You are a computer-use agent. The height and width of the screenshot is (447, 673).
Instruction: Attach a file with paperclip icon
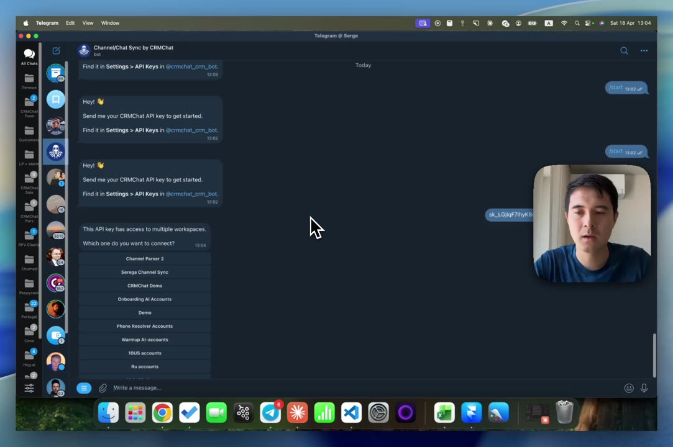(x=103, y=388)
